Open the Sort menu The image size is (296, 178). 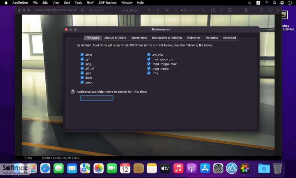[67, 3]
